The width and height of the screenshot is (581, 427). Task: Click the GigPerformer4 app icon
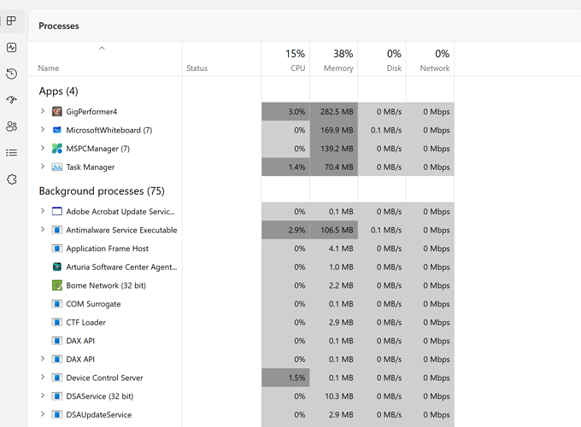pyautogui.click(x=56, y=111)
